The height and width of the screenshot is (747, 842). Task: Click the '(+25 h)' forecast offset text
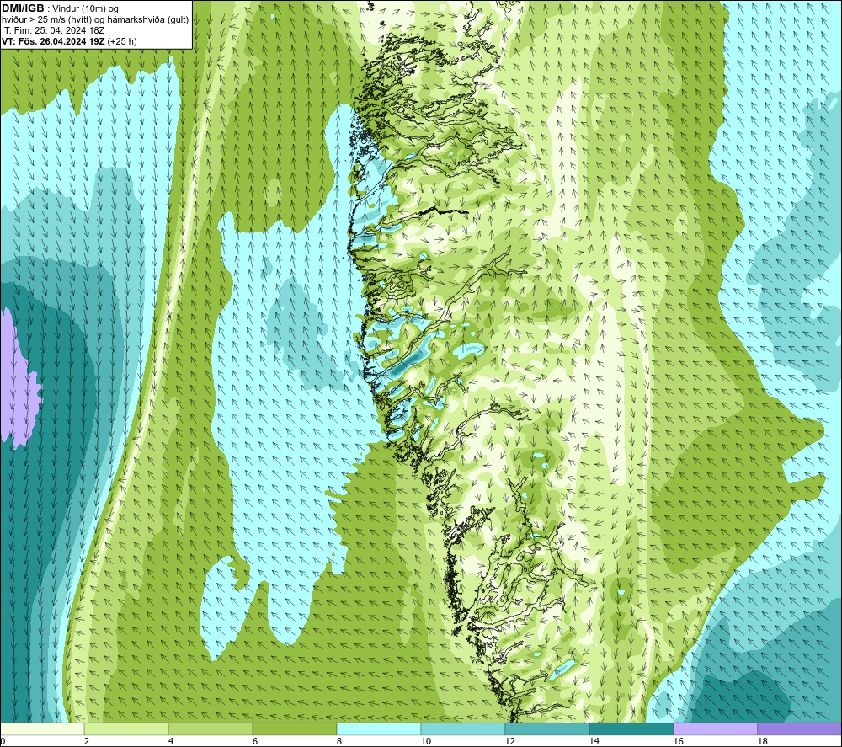(122, 41)
